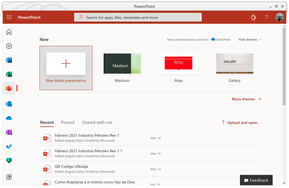The image size is (289, 188).
Task: Open Como Aceptarse a sí mismo presentation
Action: pos(95,182)
